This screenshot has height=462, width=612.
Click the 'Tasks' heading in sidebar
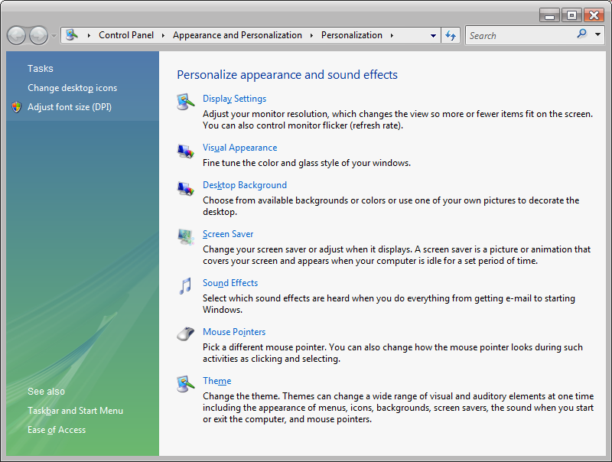[41, 68]
